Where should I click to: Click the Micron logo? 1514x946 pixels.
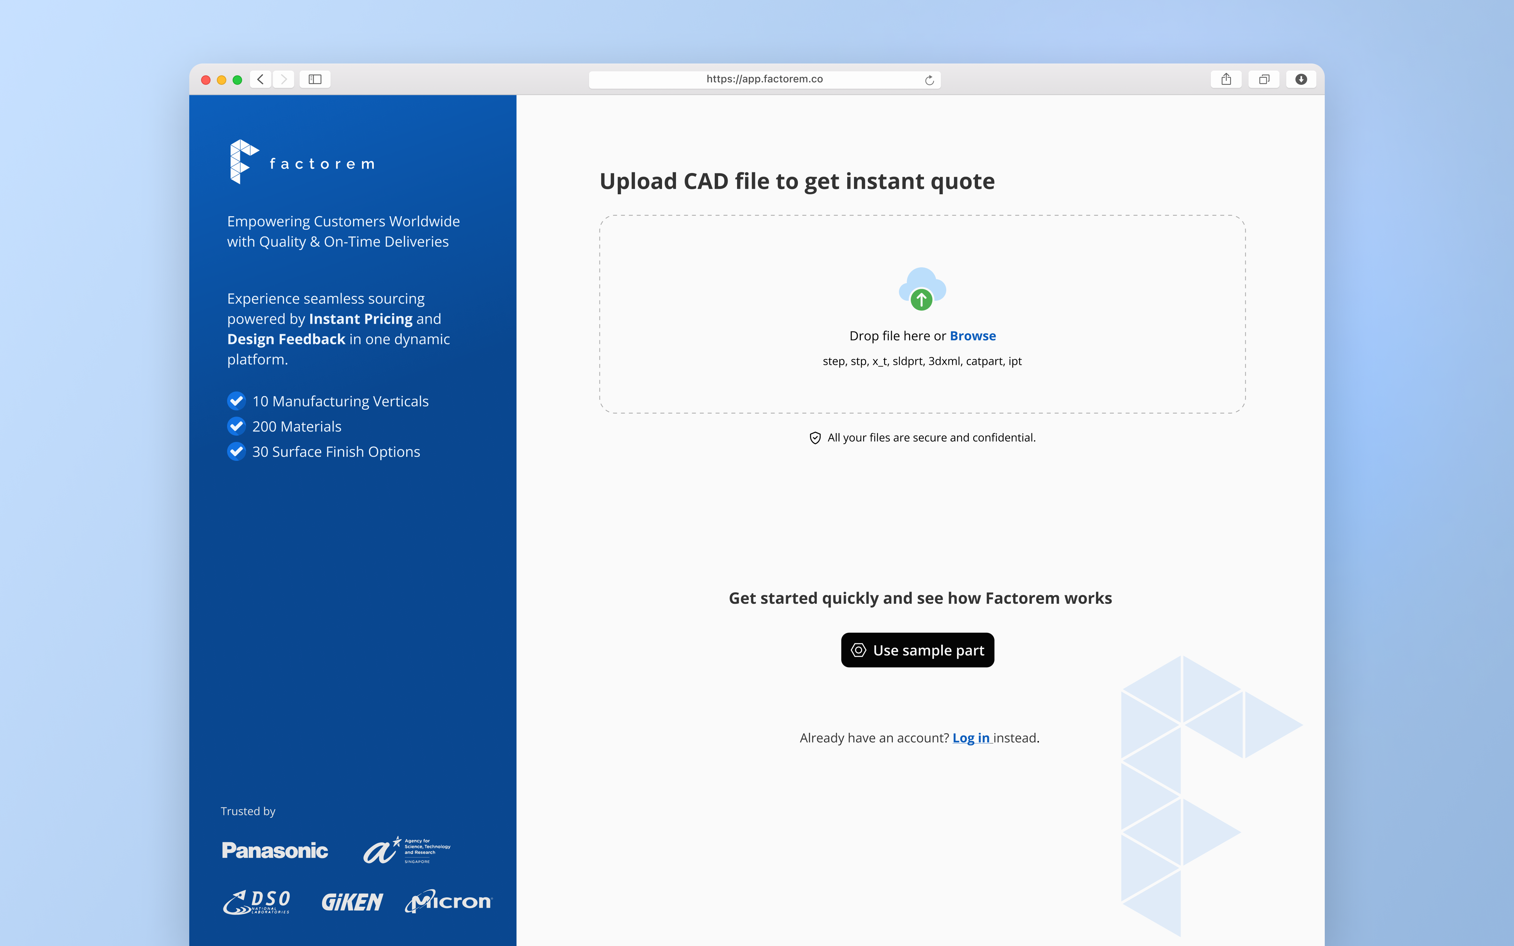(448, 901)
